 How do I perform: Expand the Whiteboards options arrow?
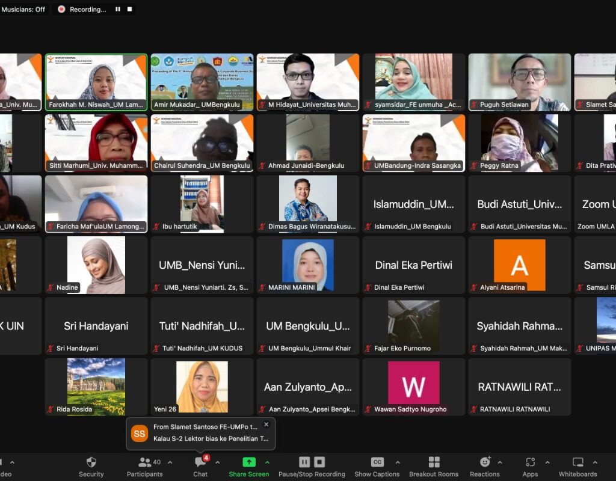pyautogui.click(x=595, y=462)
